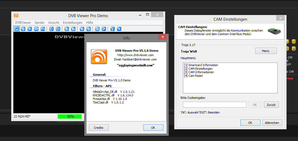Image resolution: width=298 pixels, height=141 pixels.
Task: Click the favourite plus star icon
Action: (73, 29)
